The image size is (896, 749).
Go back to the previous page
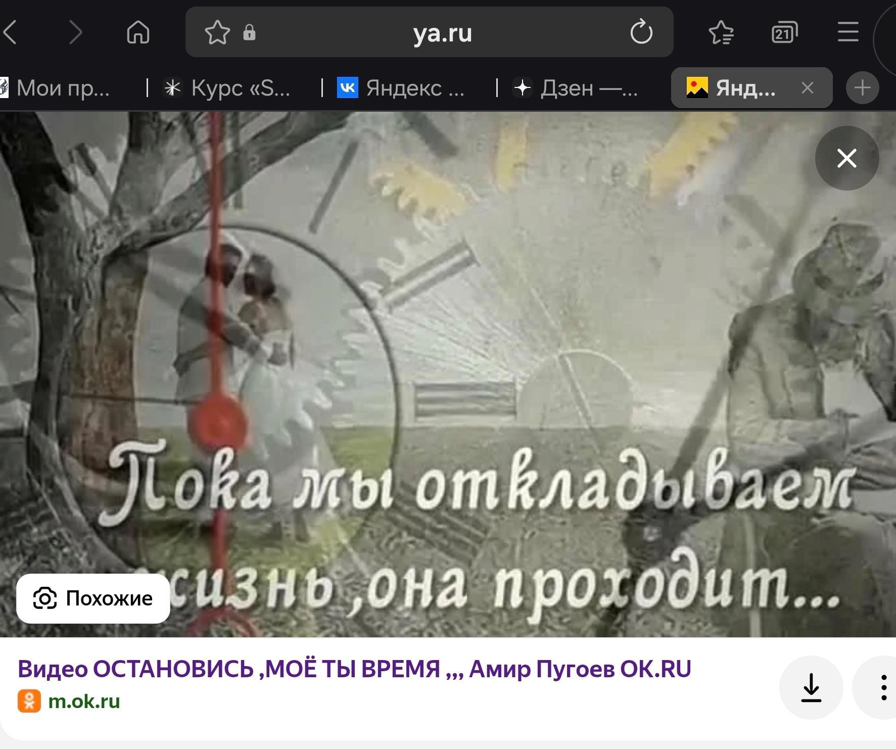[x=11, y=33]
